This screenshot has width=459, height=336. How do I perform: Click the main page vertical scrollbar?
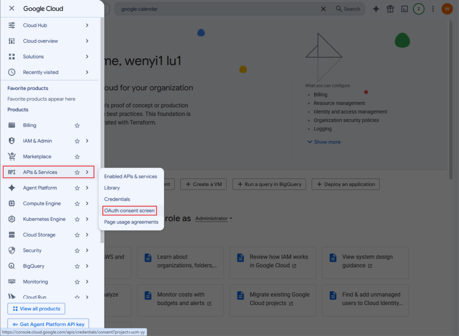451,99
